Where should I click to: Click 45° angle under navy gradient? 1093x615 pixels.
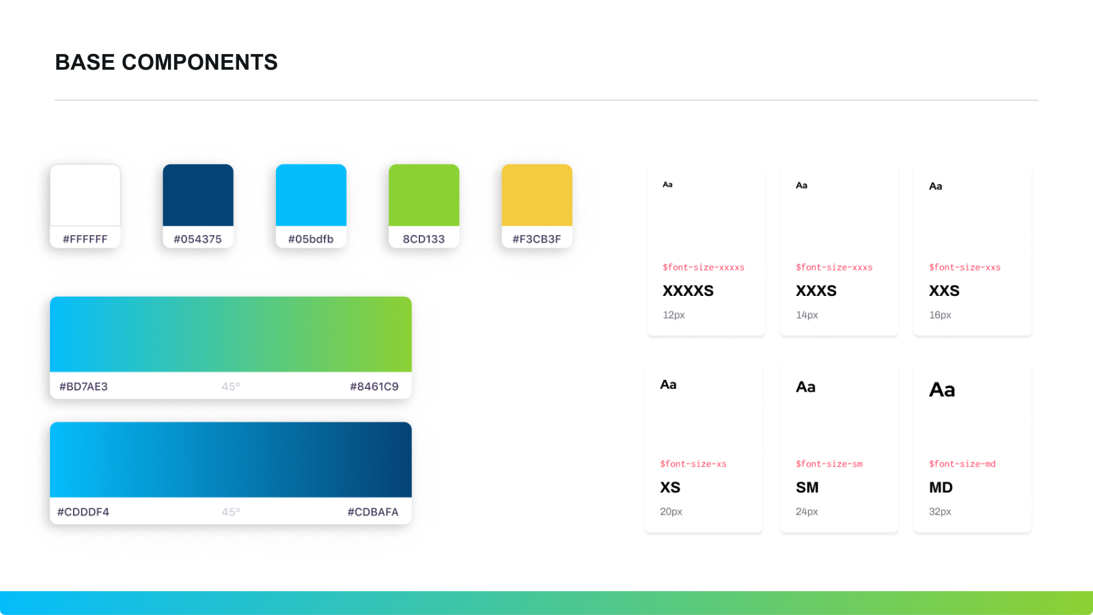(231, 512)
